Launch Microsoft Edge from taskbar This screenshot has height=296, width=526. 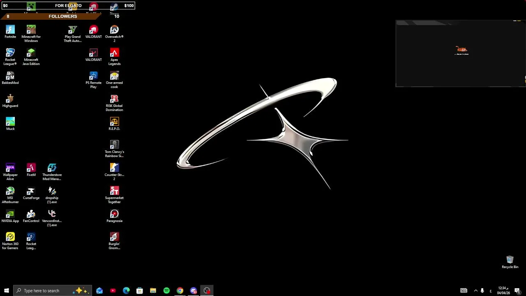[126, 291]
